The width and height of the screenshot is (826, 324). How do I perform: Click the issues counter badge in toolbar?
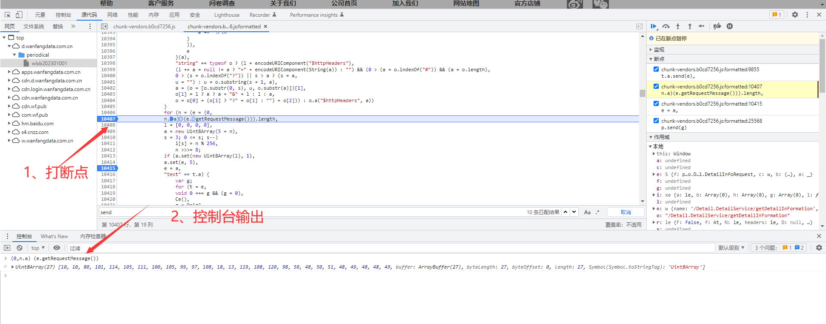777,15
